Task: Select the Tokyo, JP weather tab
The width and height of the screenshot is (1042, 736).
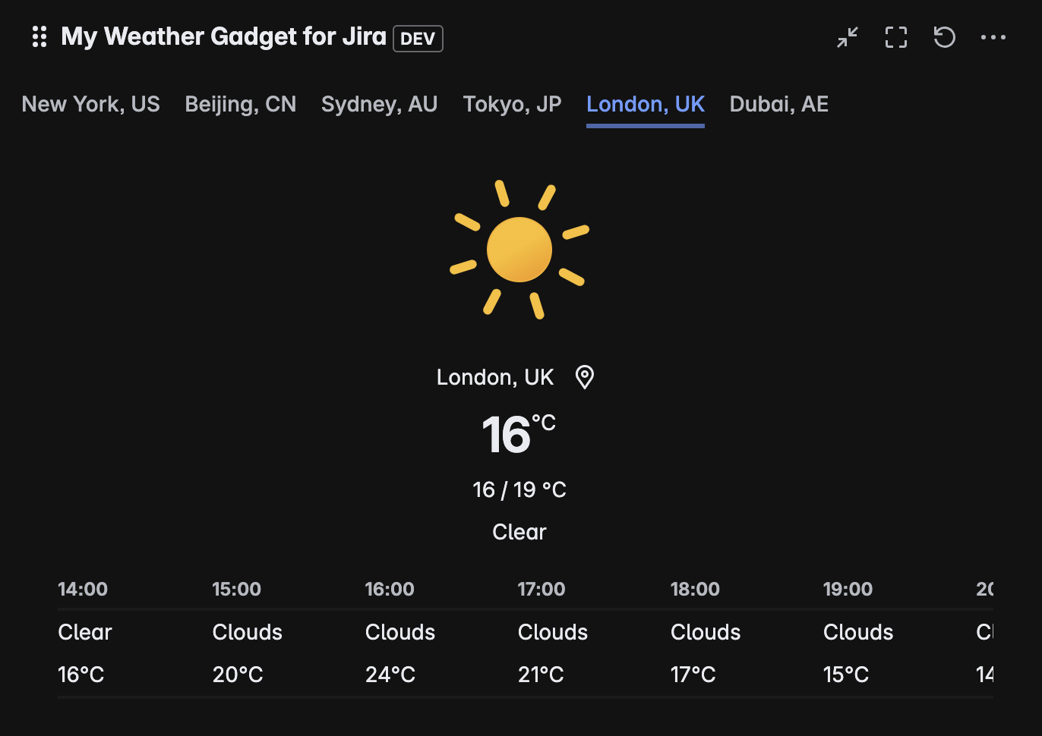Action: (x=512, y=104)
